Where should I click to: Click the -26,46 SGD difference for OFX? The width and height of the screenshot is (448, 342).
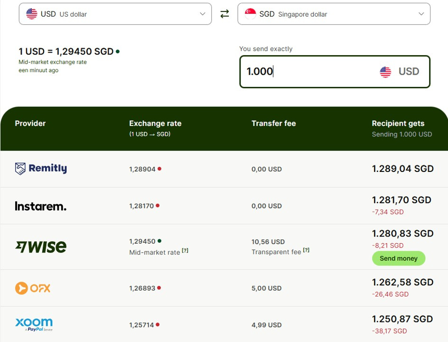(x=390, y=294)
